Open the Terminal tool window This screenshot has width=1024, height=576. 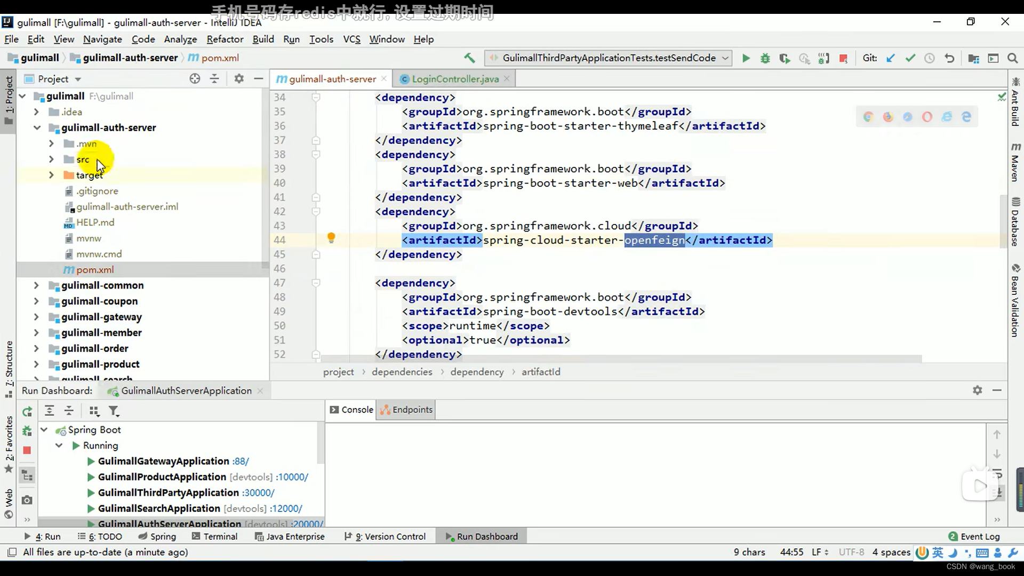[214, 537]
